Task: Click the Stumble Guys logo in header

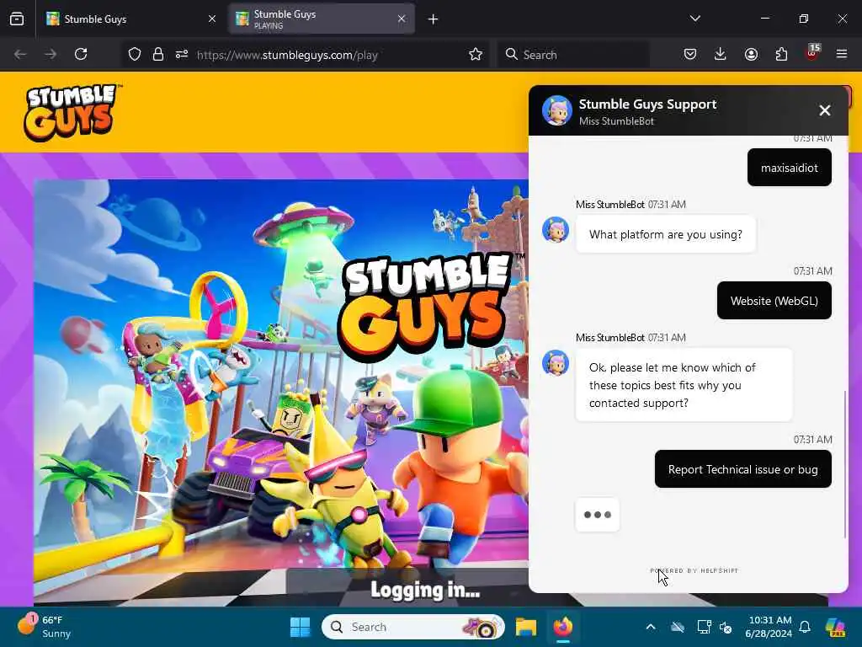Action: click(x=72, y=112)
